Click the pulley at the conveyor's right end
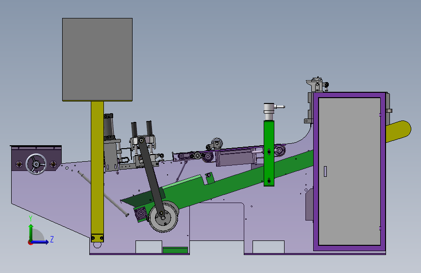 click(x=279, y=151)
